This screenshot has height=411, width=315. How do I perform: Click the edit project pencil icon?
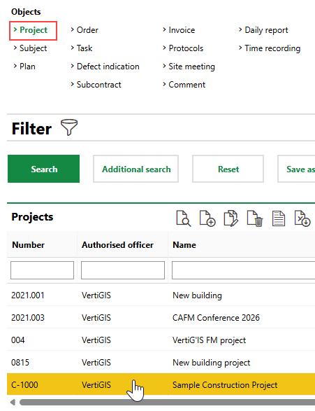coord(231,218)
